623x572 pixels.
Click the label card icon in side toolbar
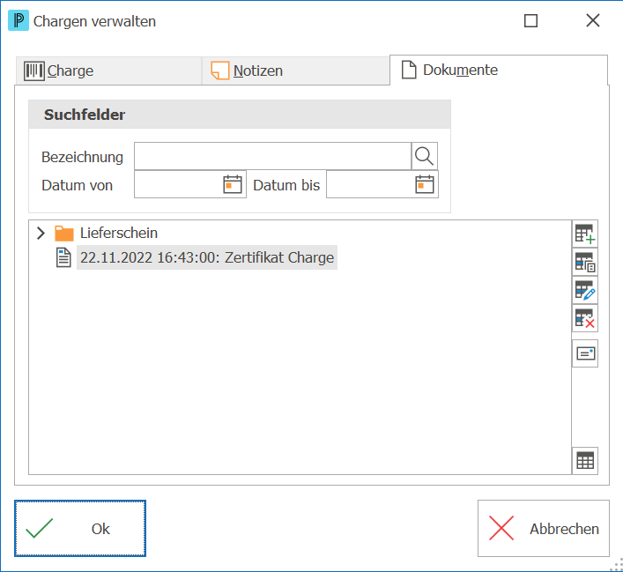[x=585, y=353]
